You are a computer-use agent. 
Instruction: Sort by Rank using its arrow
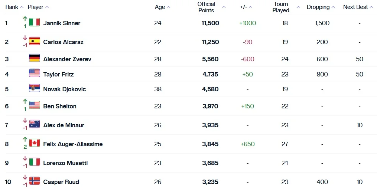pos(22,7)
